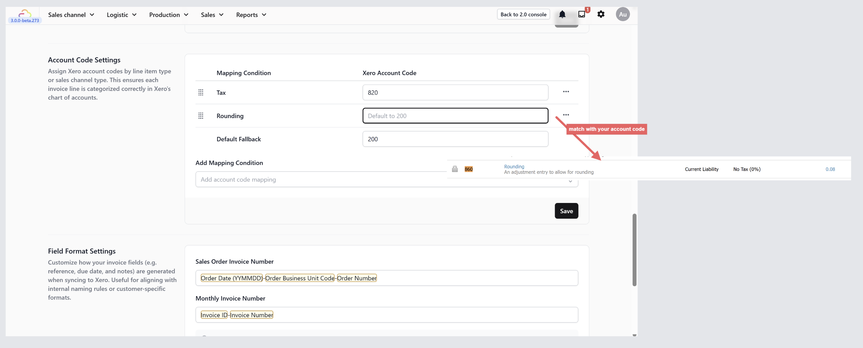The height and width of the screenshot is (348, 863).
Task: Open three-dot menu for Rounding row
Action: click(566, 115)
